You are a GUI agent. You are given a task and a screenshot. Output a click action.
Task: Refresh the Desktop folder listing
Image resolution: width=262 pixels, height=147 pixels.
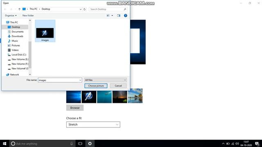pyautogui.click(x=85, y=9)
